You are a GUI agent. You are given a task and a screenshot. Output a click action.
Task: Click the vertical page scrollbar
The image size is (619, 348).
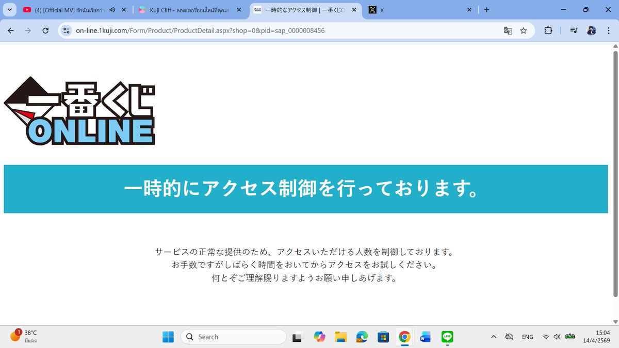tap(615, 173)
